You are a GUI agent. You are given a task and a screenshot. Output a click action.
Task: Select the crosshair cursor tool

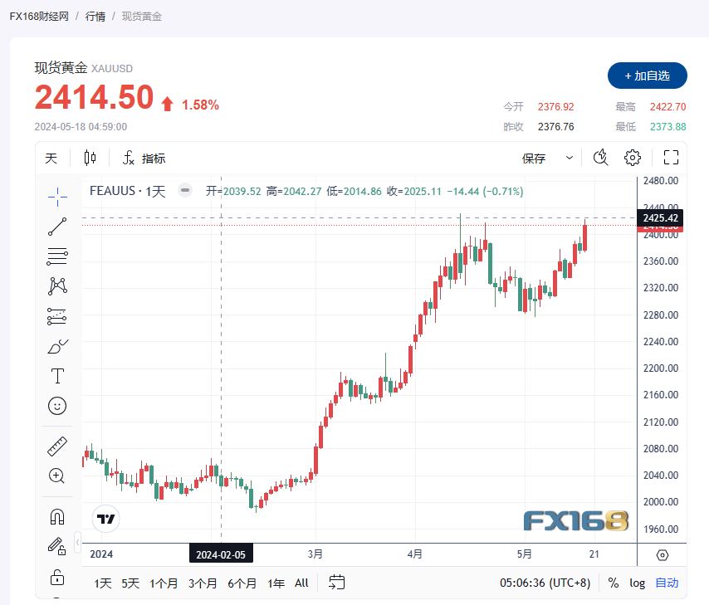tap(56, 197)
